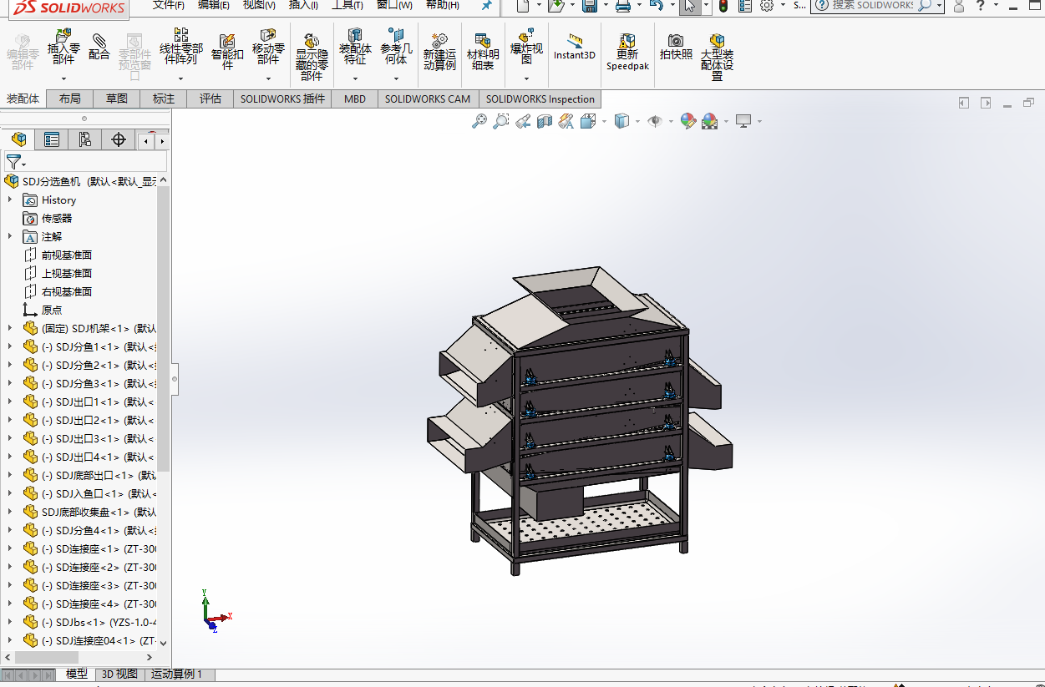1045x687 pixels.
Task: Click the Options gear icon
Action: pyautogui.click(x=766, y=6)
